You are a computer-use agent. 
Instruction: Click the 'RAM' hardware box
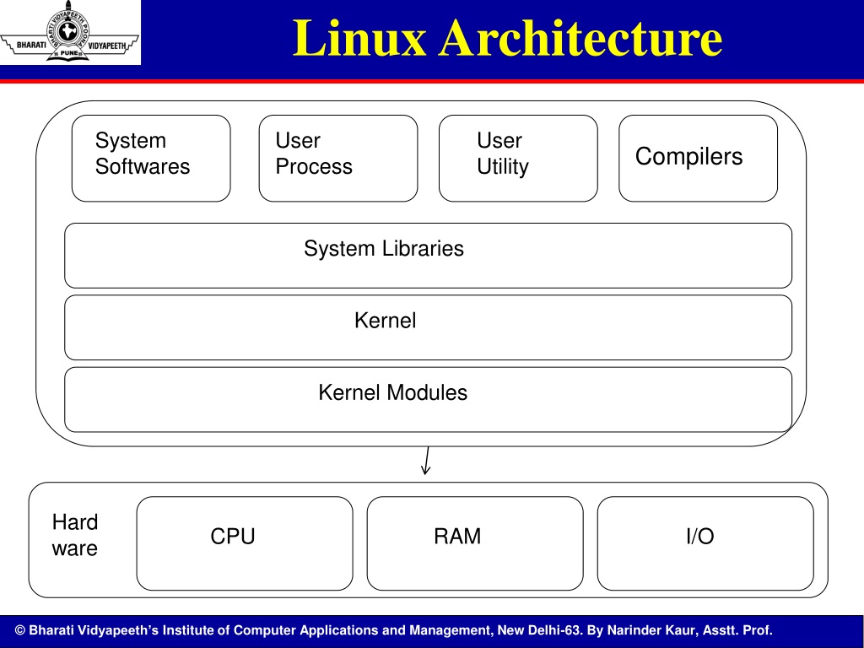pos(475,543)
